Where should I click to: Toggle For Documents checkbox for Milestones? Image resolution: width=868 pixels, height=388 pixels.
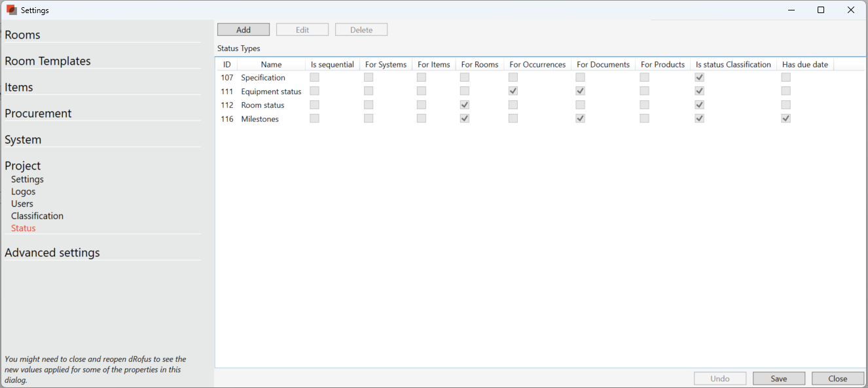580,118
